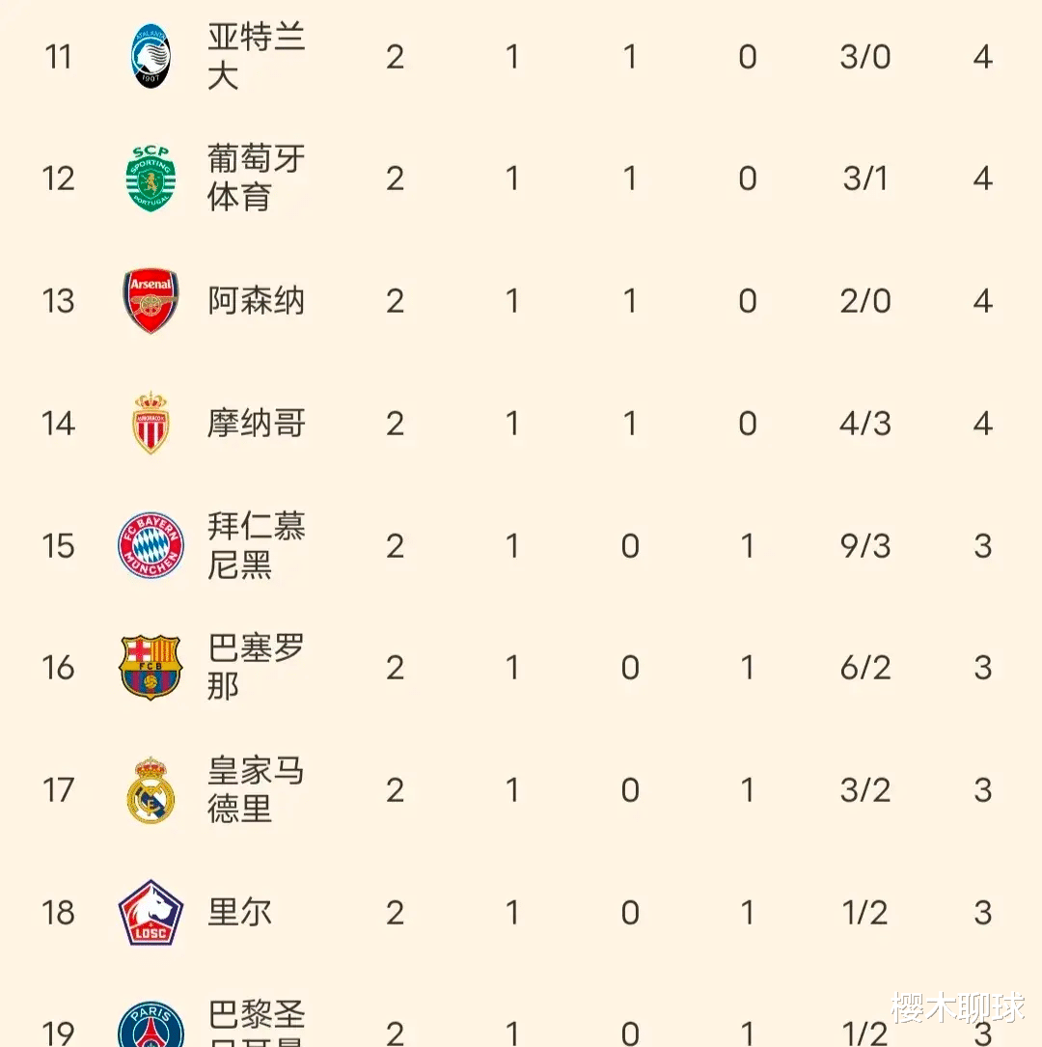Select team name 巴塞罗那

click(256, 667)
